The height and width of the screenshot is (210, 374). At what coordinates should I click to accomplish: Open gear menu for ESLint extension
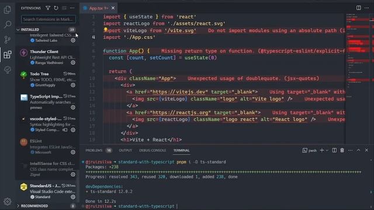[x=73, y=152]
